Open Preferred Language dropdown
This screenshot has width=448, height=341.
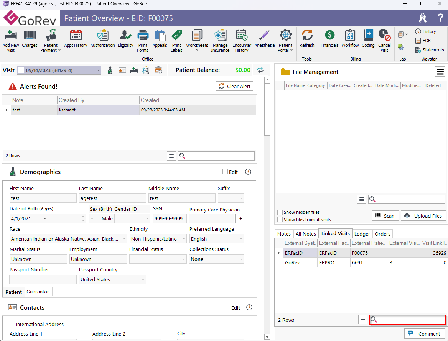(x=241, y=239)
